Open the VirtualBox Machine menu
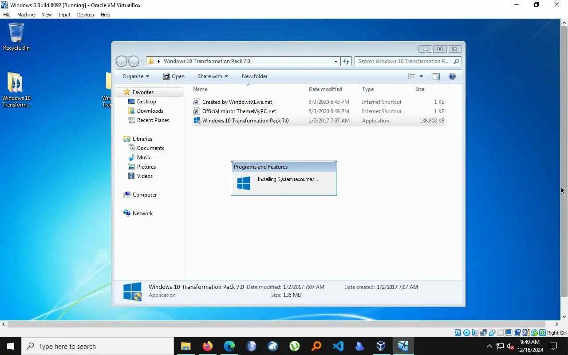The image size is (568, 355). click(26, 15)
